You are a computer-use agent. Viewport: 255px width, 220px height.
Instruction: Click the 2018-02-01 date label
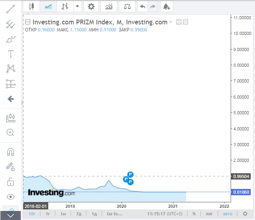pyautogui.click(x=36, y=206)
